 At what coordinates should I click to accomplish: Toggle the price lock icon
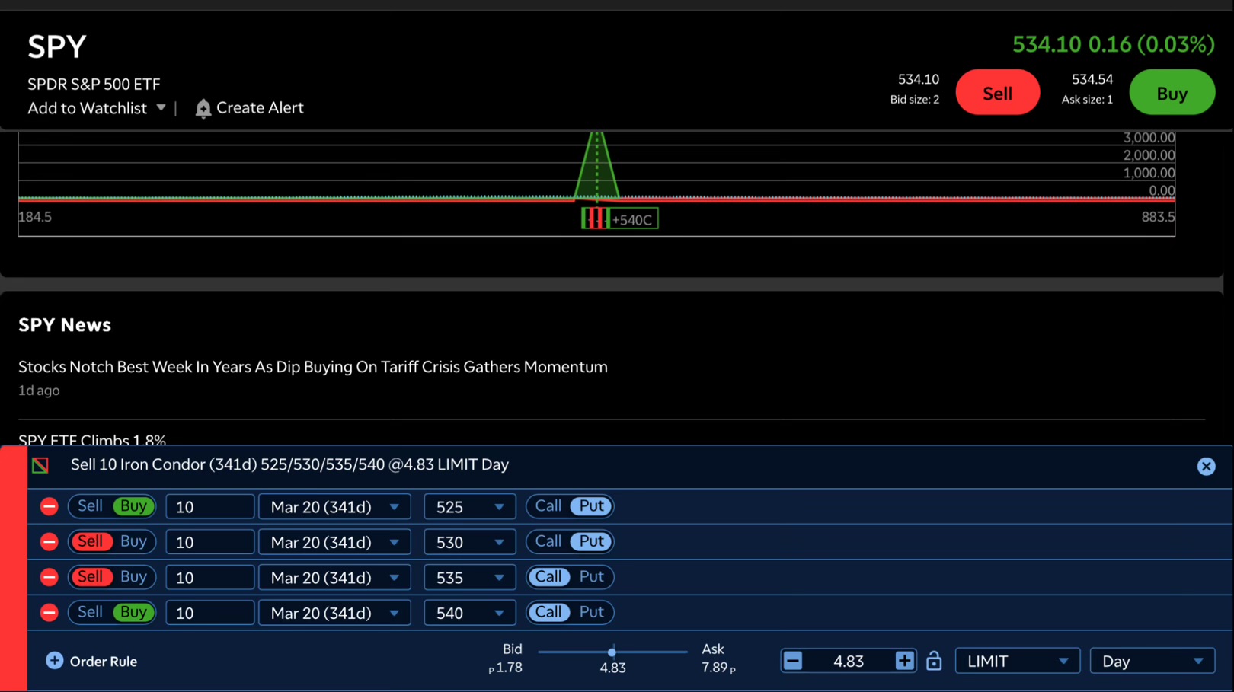(x=934, y=661)
